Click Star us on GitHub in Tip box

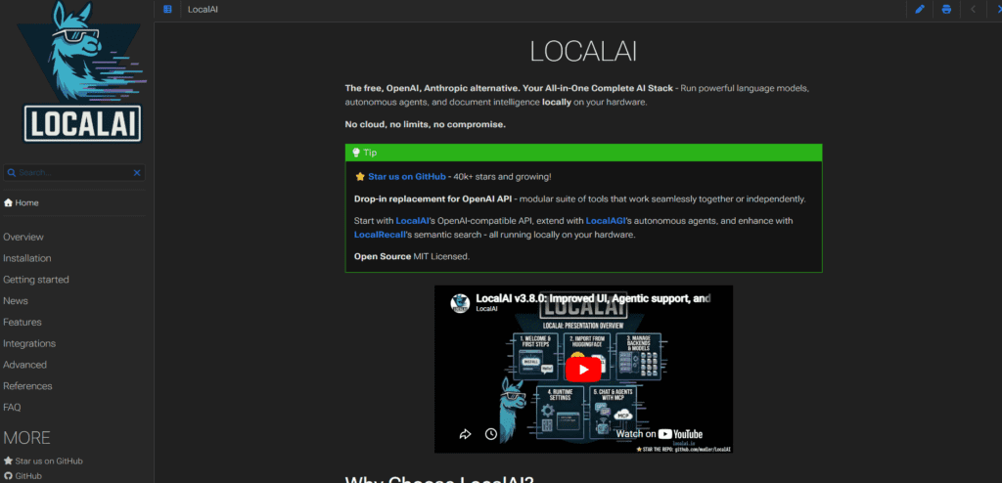407,177
